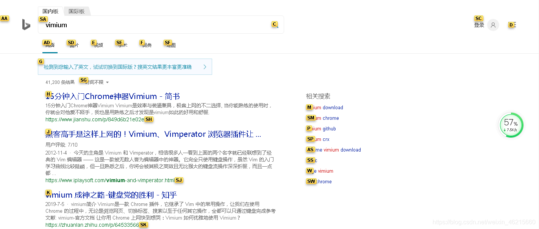
Task: Click related search chrome vimium download
Action: point(333,150)
